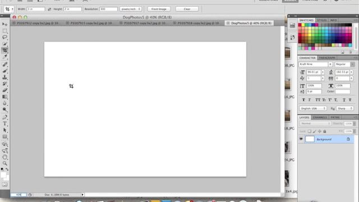Select the Eyedropper tool

click(x=4, y=57)
